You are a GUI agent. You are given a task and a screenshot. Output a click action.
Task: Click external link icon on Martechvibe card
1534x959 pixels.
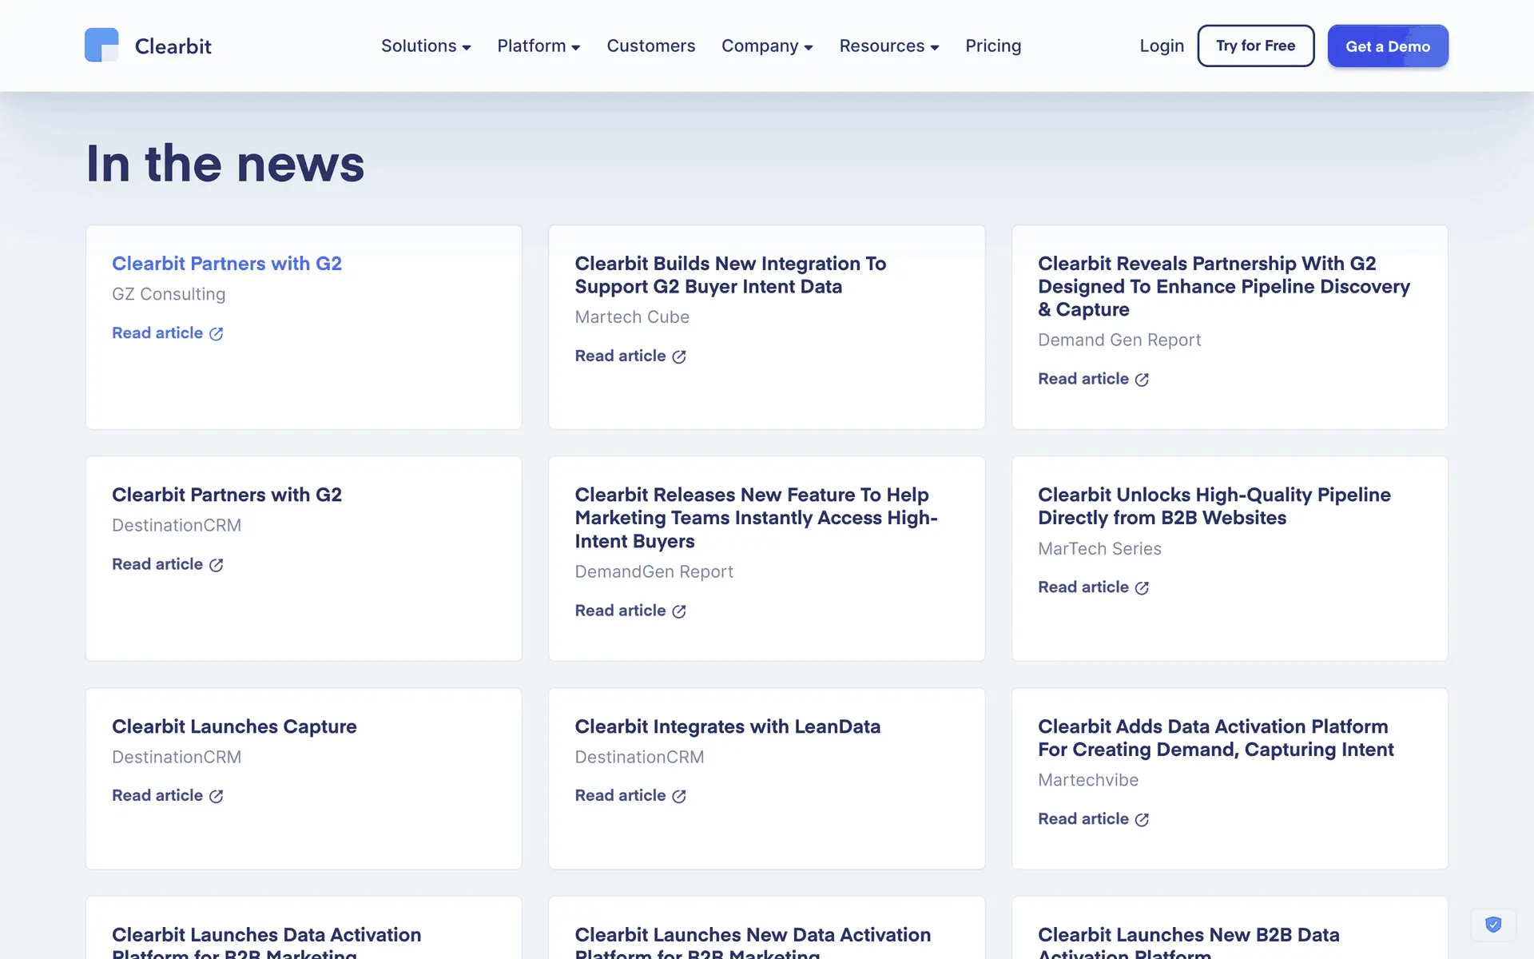1142,820
